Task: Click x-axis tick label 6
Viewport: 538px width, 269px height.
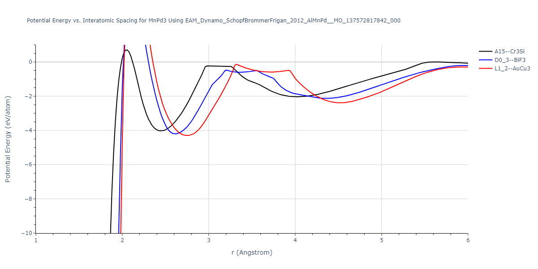Action: 468,240
